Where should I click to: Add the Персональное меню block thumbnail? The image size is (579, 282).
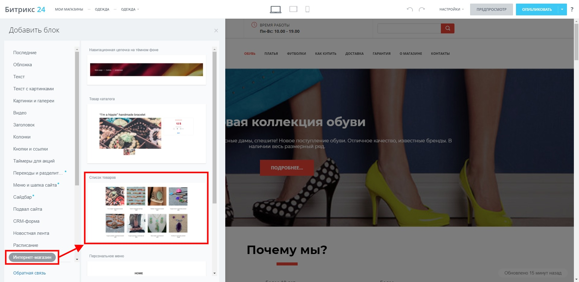click(147, 268)
